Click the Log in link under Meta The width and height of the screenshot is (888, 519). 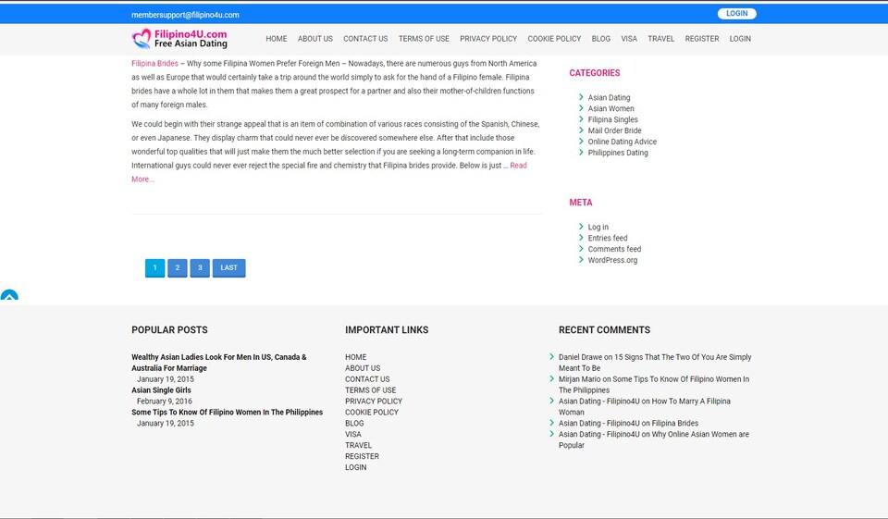pyautogui.click(x=598, y=228)
